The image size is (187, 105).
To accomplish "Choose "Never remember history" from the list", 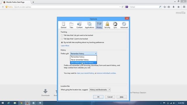I will (x=84, y=60).
